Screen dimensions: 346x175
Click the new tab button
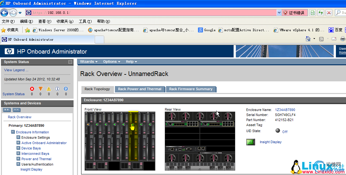(99, 40)
